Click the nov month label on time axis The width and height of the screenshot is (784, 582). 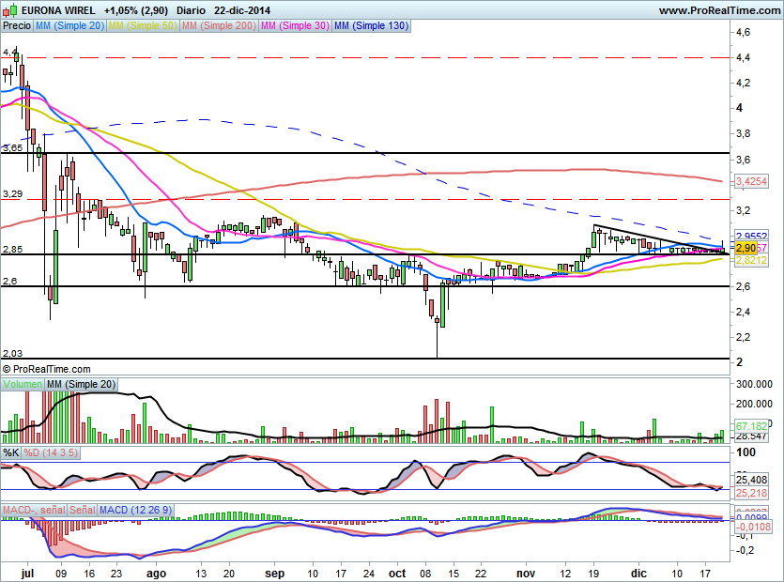(x=526, y=574)
